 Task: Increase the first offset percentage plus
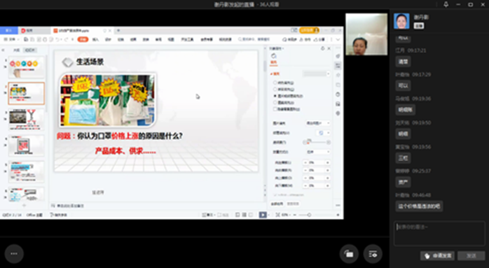click(327, 162)
